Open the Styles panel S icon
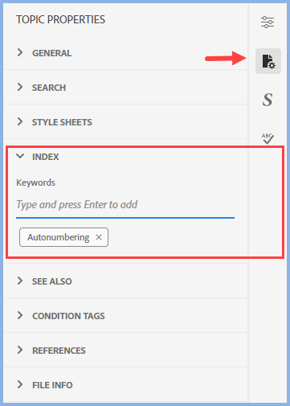The image size is (290, 406). coord(268,100)
